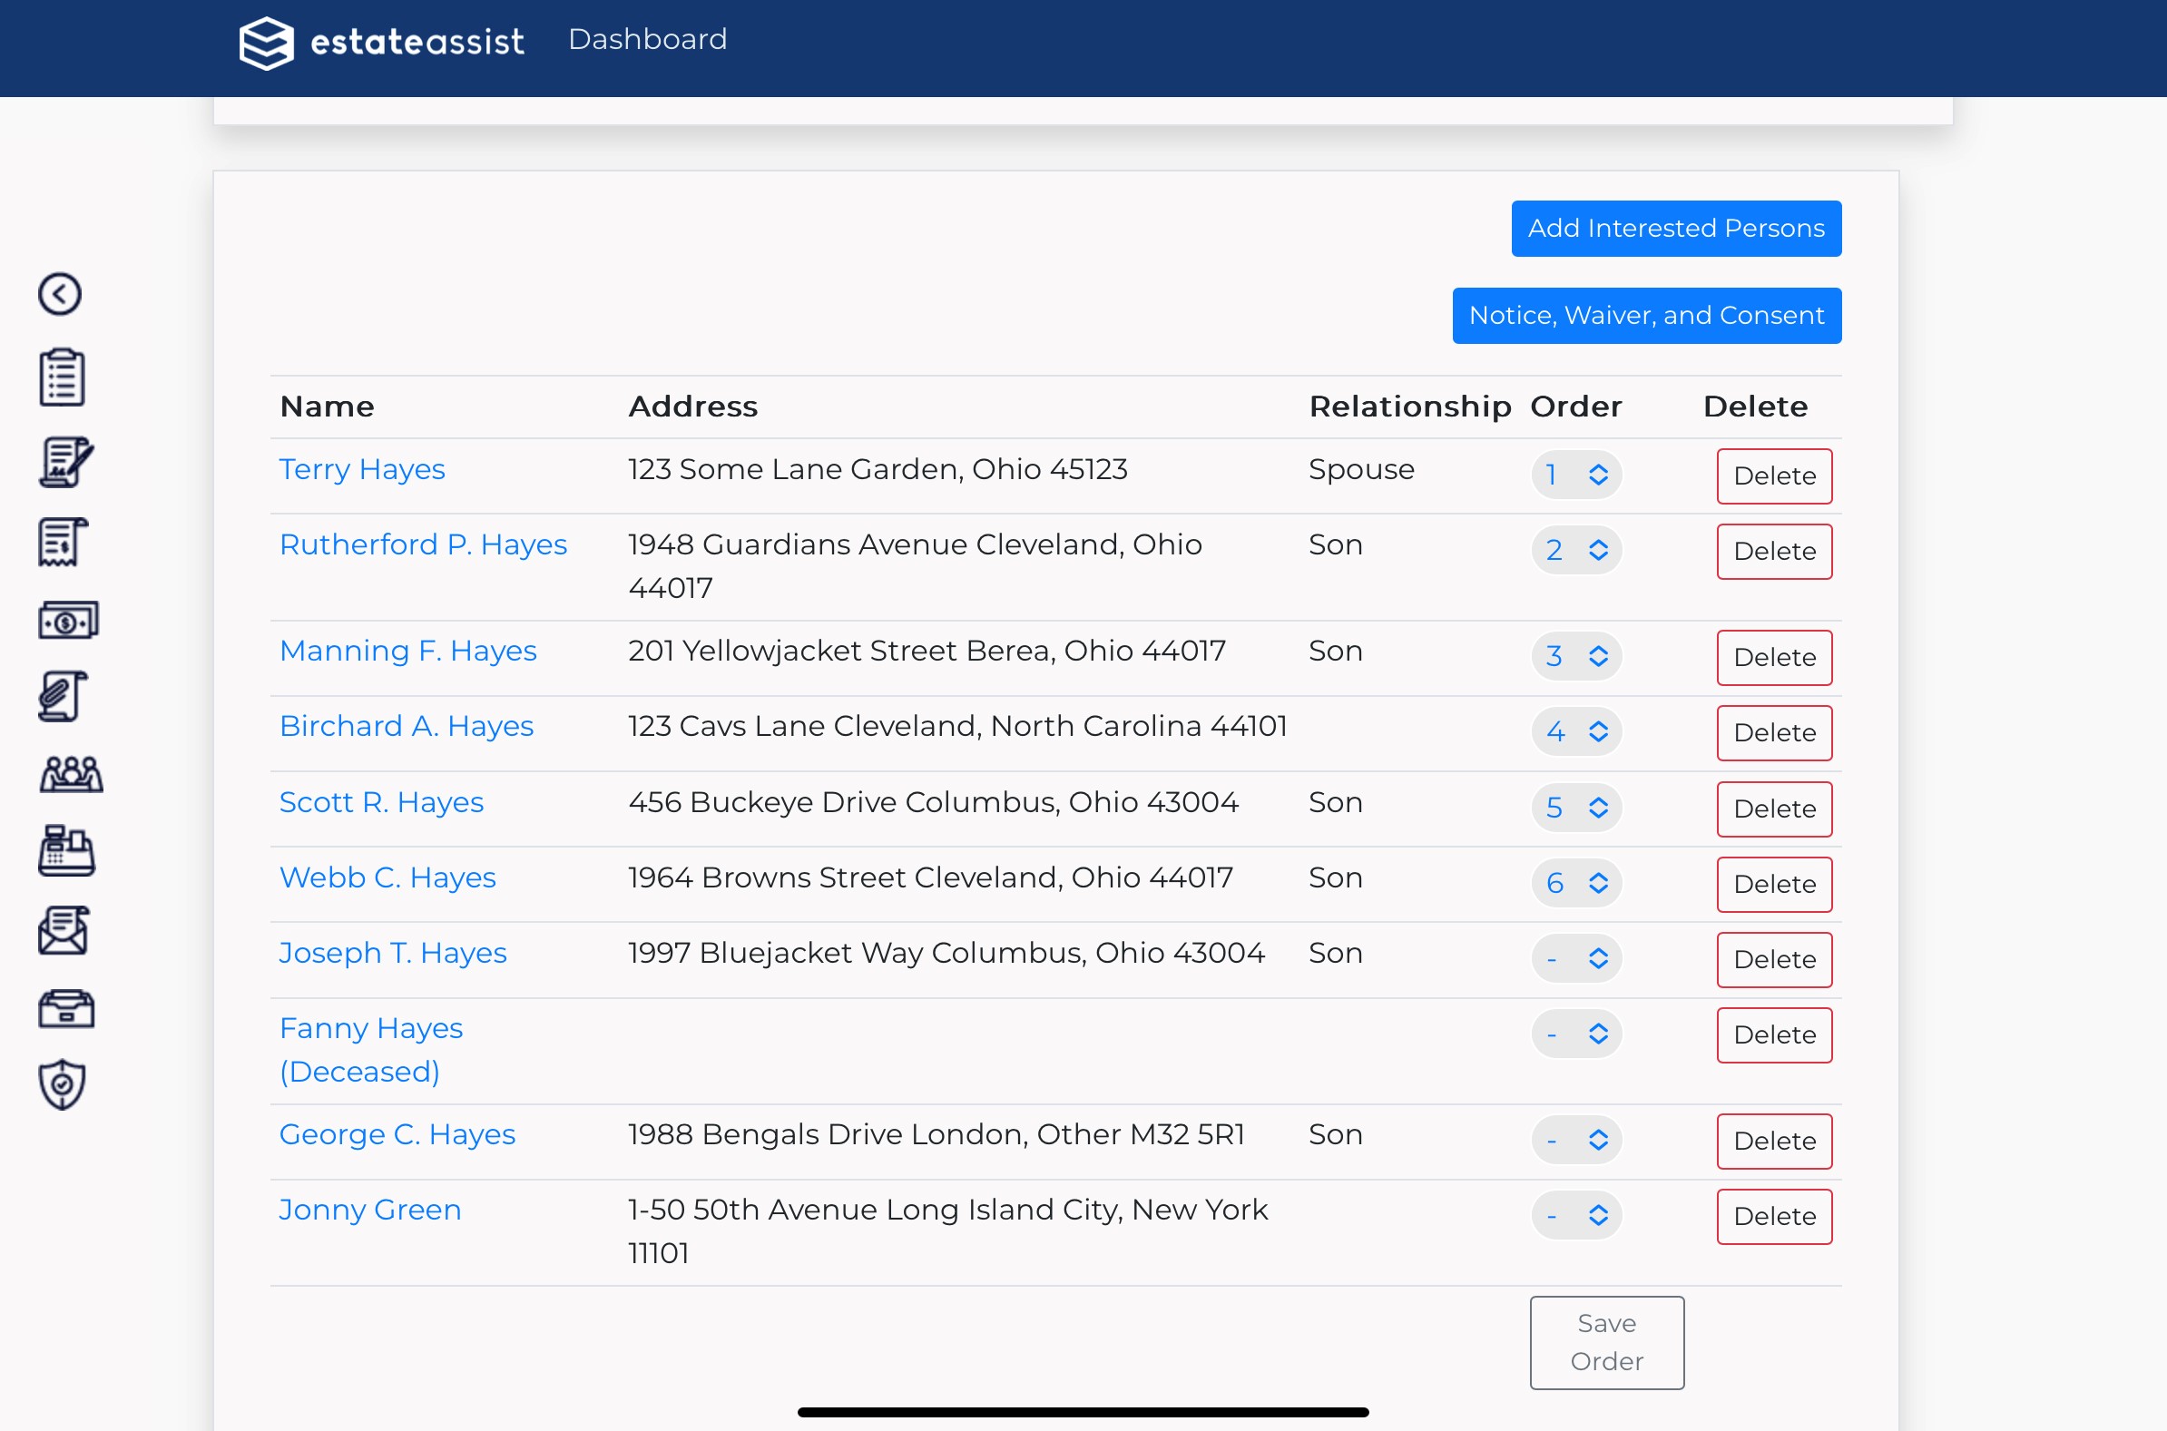Screen dimensions: 2167x1431
Task: Click Notice, Waiver, and Consent button
Action: 1646,316
